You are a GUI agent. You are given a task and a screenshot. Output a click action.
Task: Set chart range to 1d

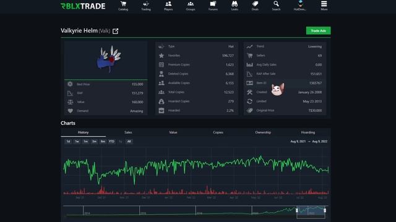[68, 141]
